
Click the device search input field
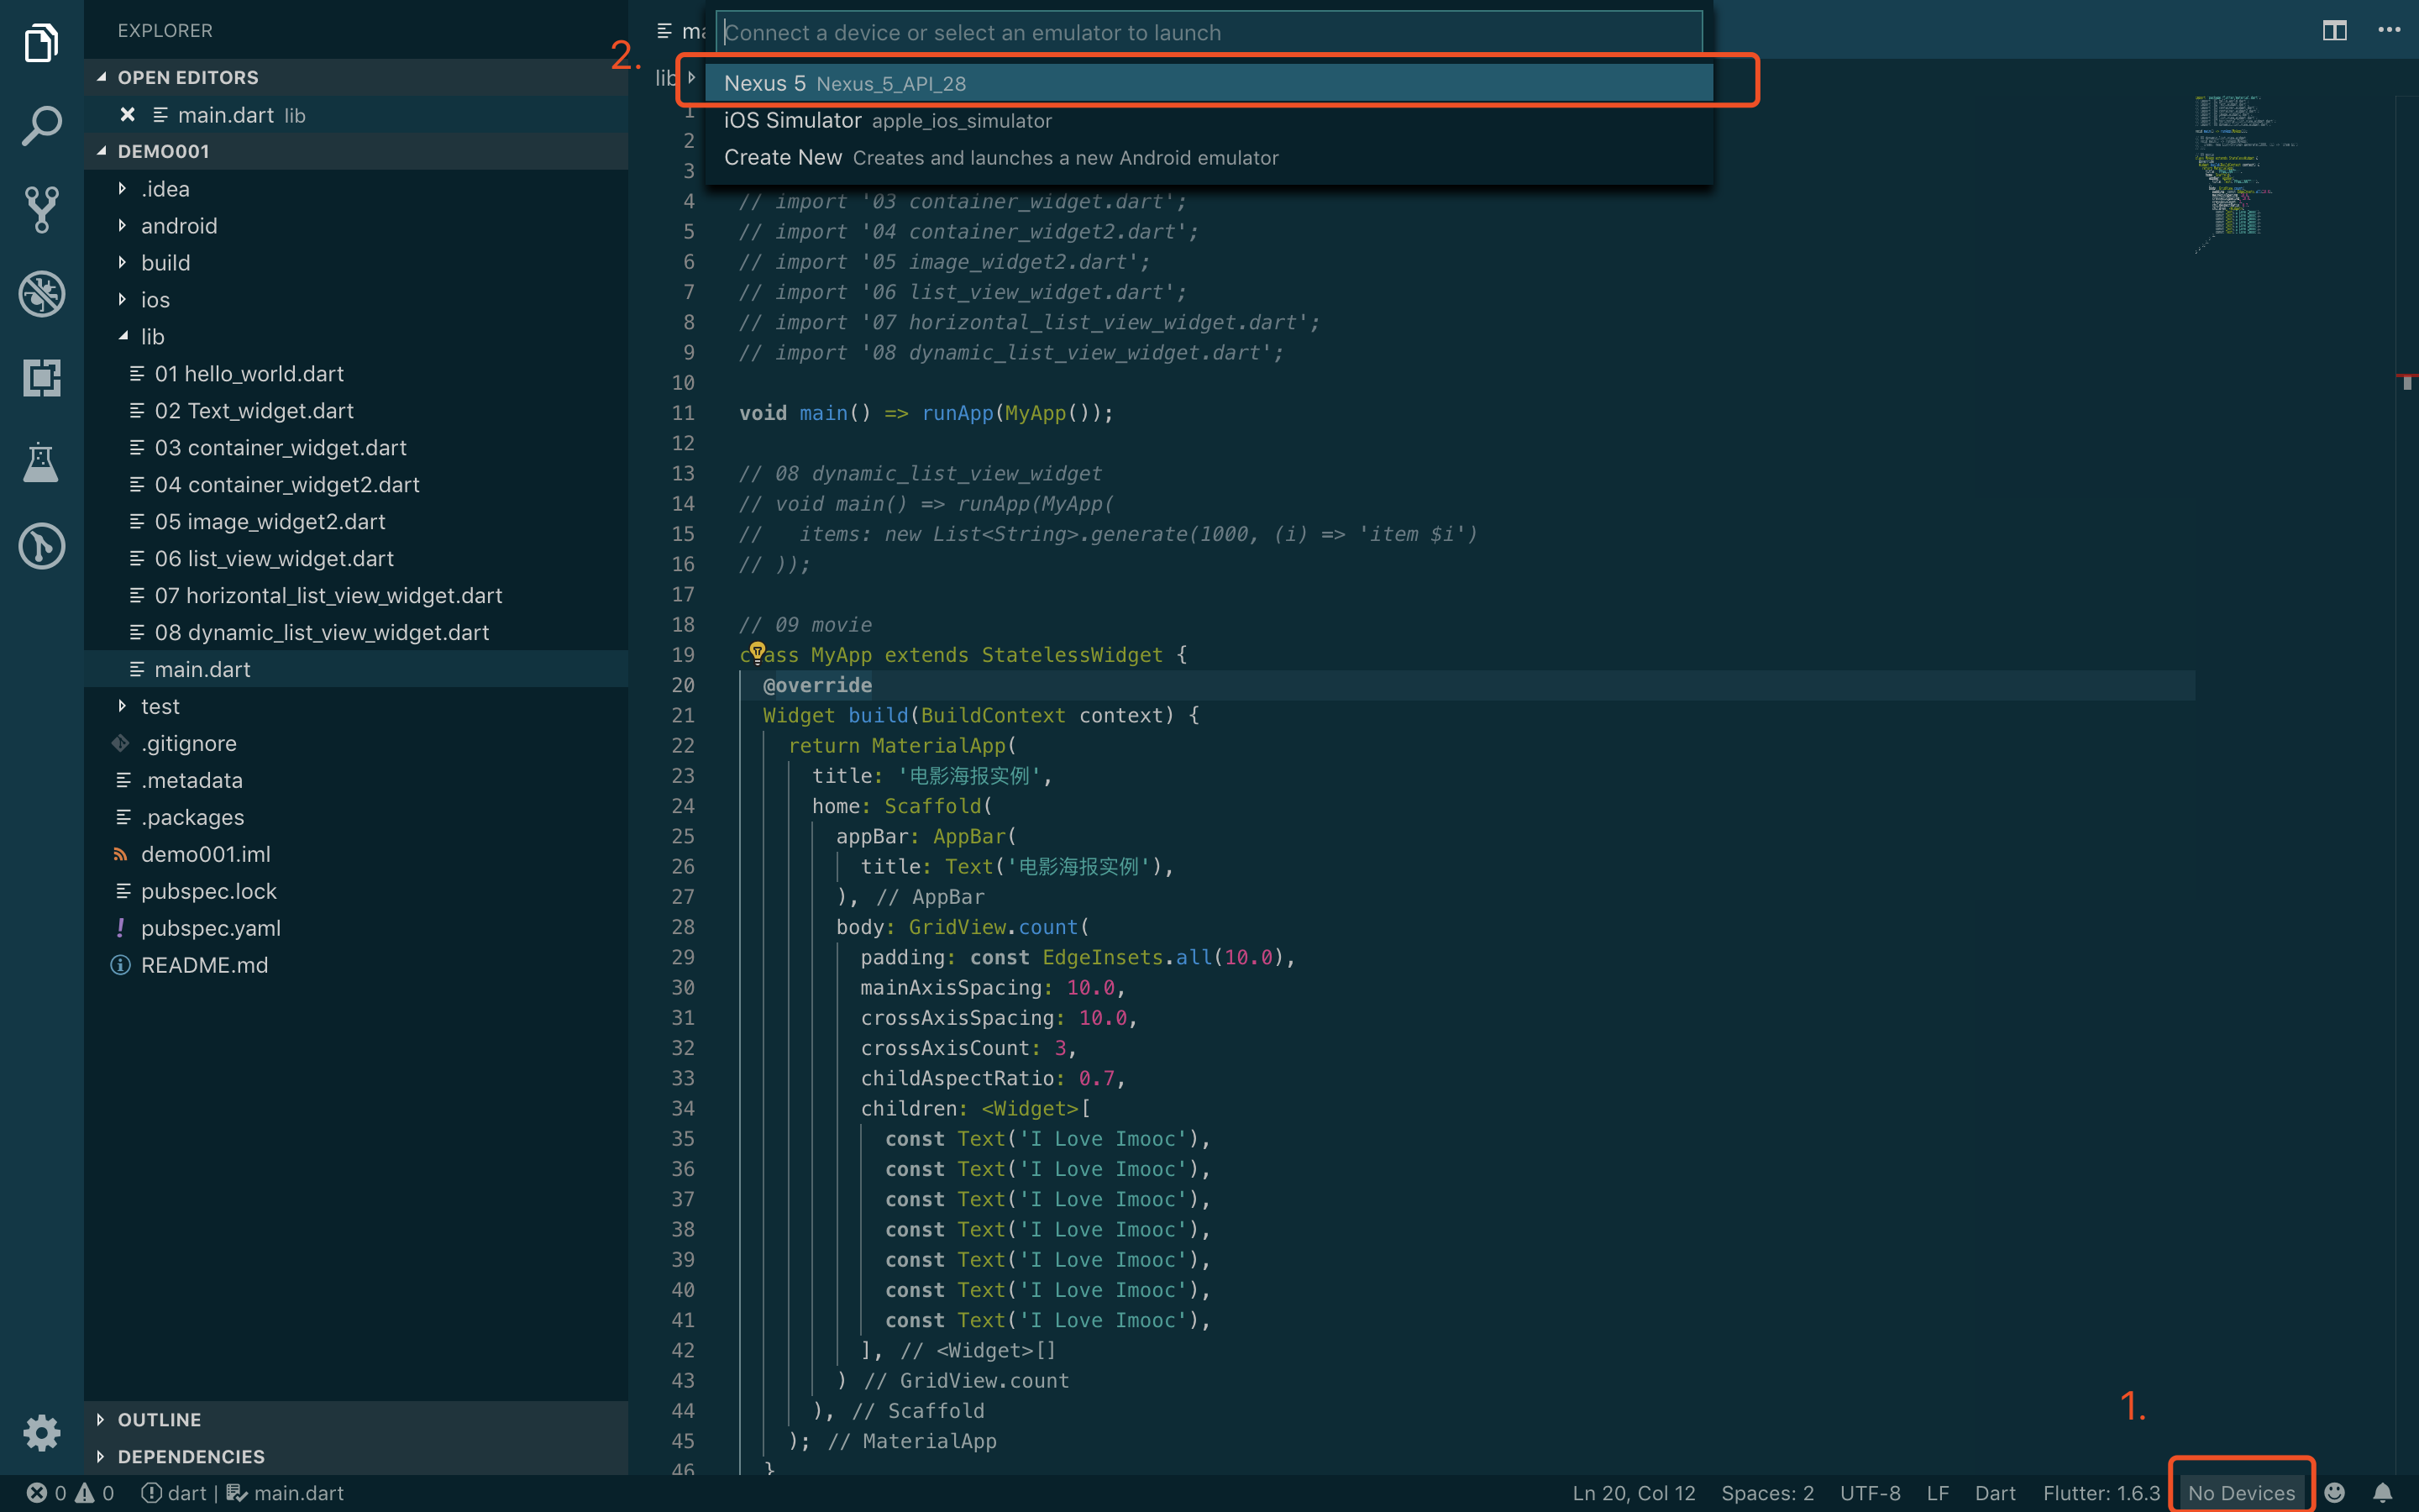tap(1208, 33)
